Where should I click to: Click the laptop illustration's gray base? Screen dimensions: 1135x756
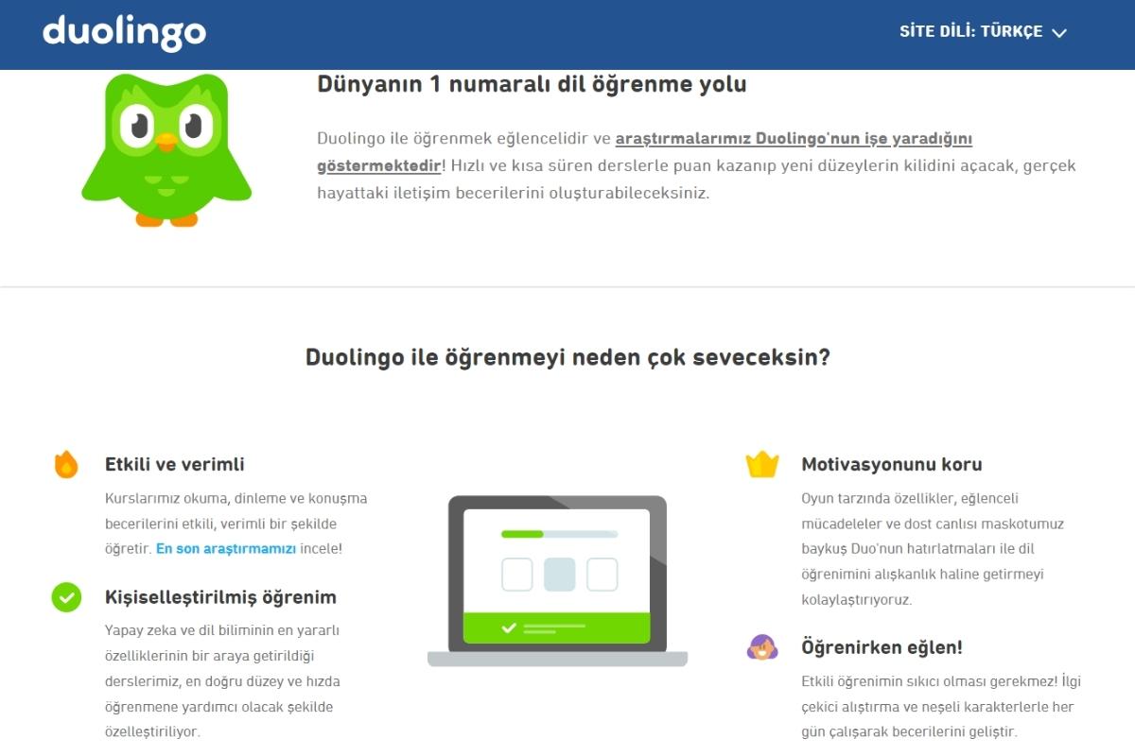click(x=557, y=659)
